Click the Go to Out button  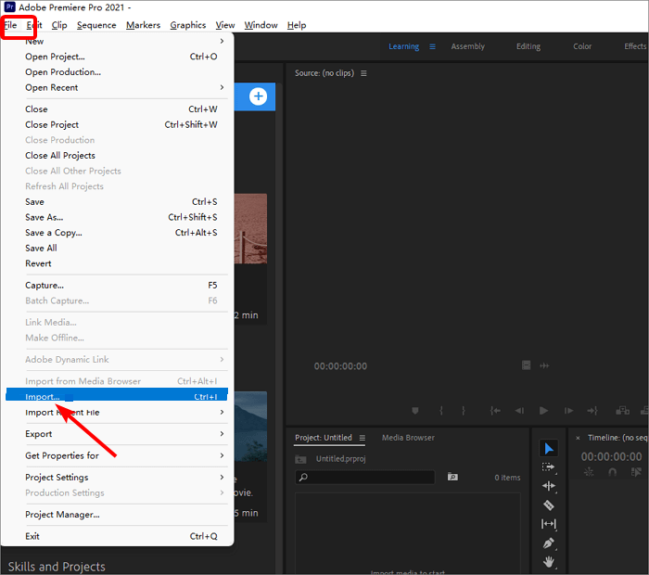(x=592, y=411)
